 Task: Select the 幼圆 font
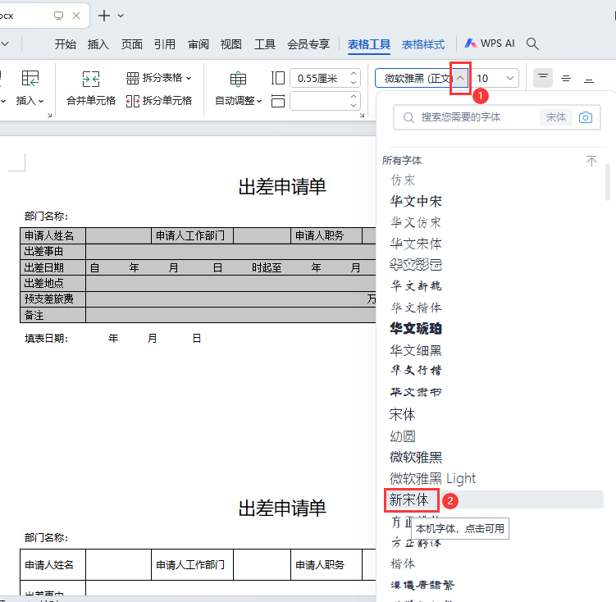pos(403,436)
